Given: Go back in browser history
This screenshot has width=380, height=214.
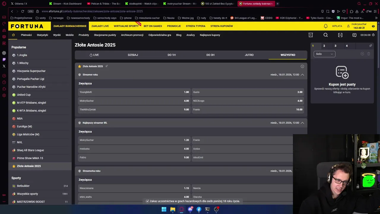Looking at the screenshot, I should [x=12, y=11].
